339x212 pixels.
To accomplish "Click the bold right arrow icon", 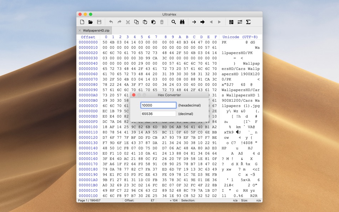I will pos(202,22).
